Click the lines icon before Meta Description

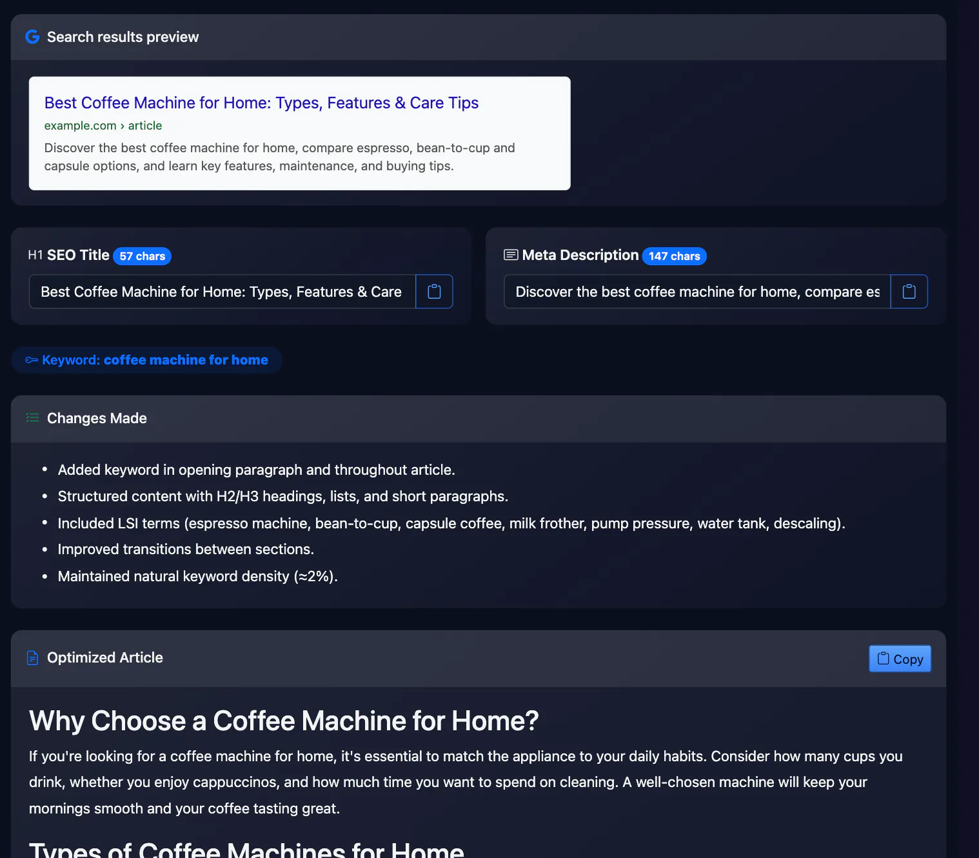pyautogui.click(x=511, y=255)
